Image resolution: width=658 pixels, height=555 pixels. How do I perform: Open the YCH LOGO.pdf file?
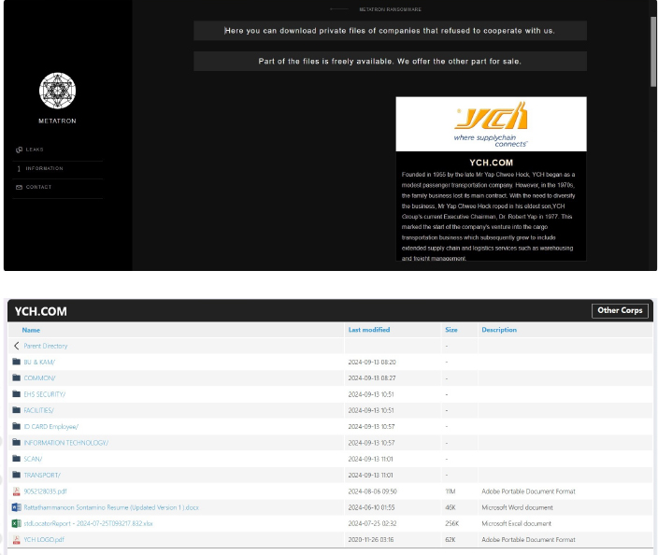44,539
